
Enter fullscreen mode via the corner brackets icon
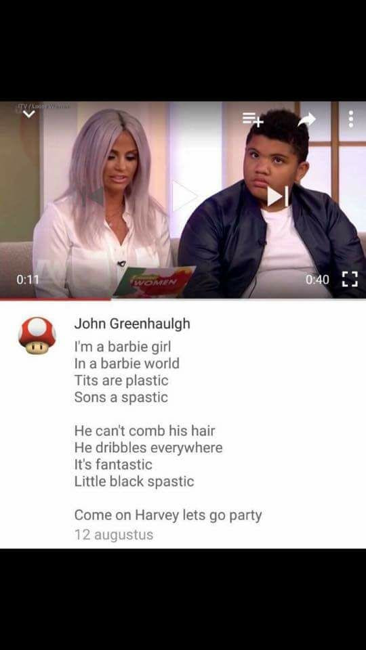click(350, 280)
